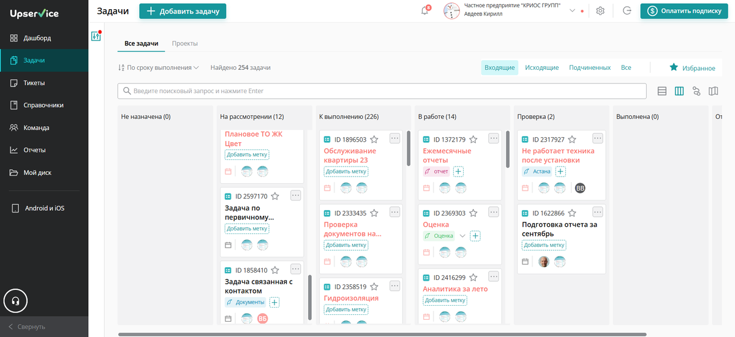Image resolution: width=735 pixels, height=337 pixels.
Task: Click Добавить задачу button
Action: click(183, 11)
